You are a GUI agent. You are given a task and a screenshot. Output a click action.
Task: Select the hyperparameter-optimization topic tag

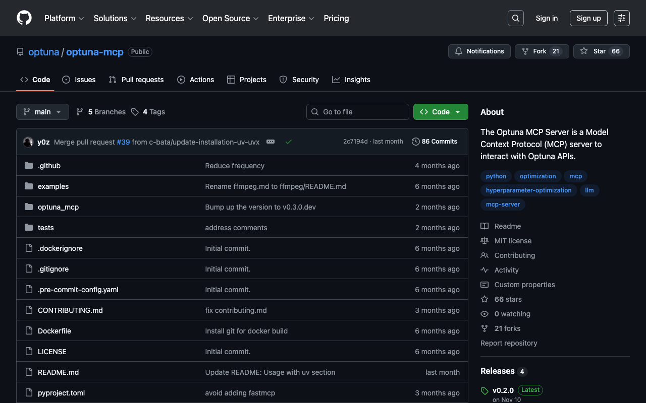528,190
